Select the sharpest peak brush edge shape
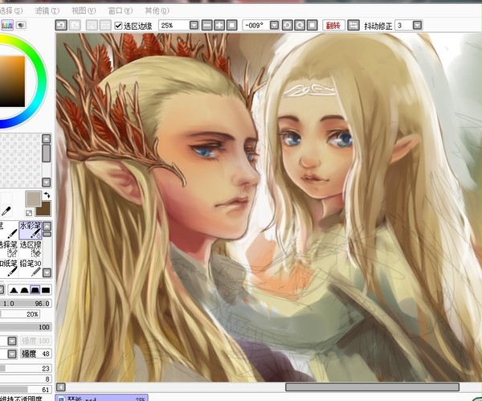 (13, 289)
